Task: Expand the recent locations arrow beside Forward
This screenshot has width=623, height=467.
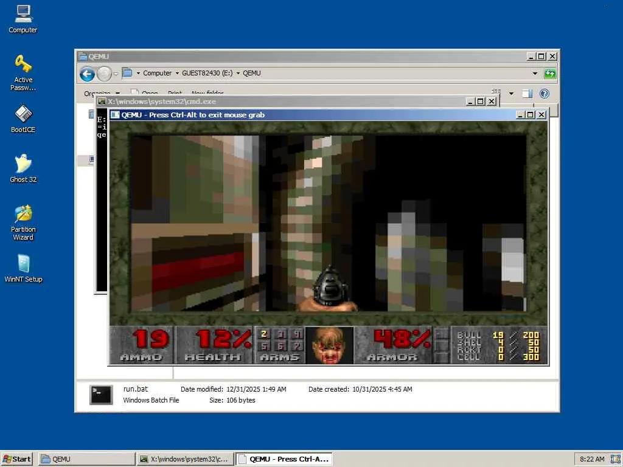Action: click(x=116, y=74)
